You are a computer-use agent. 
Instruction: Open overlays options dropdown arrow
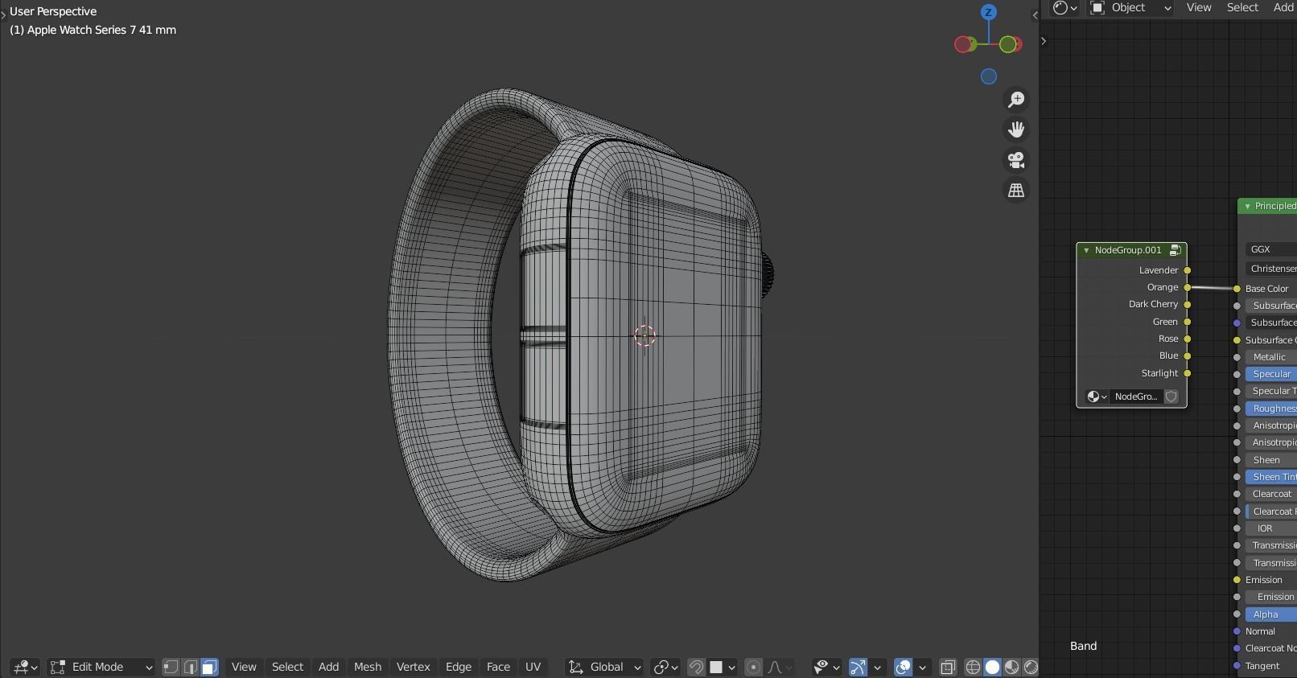pyautogui.click(x=922, y=667)
